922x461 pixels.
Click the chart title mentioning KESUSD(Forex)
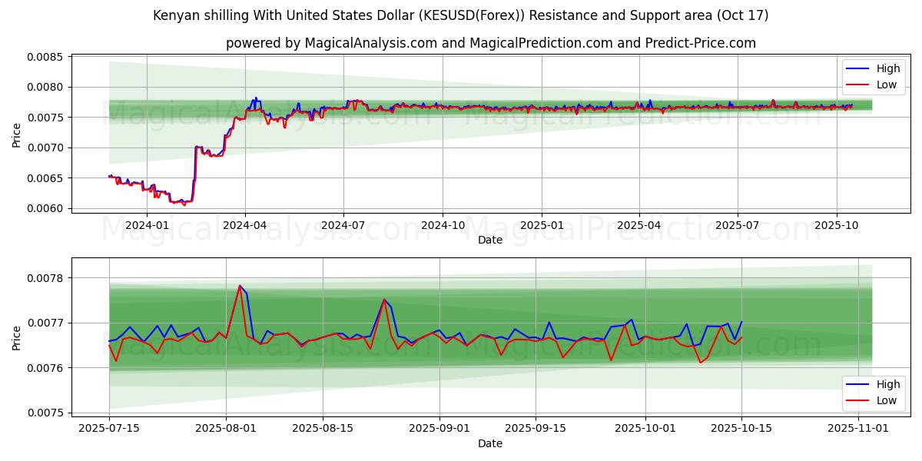pos(460,15)
